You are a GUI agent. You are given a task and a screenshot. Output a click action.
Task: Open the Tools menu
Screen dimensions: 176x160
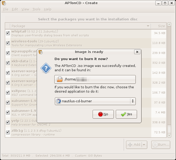click(36, 9)
